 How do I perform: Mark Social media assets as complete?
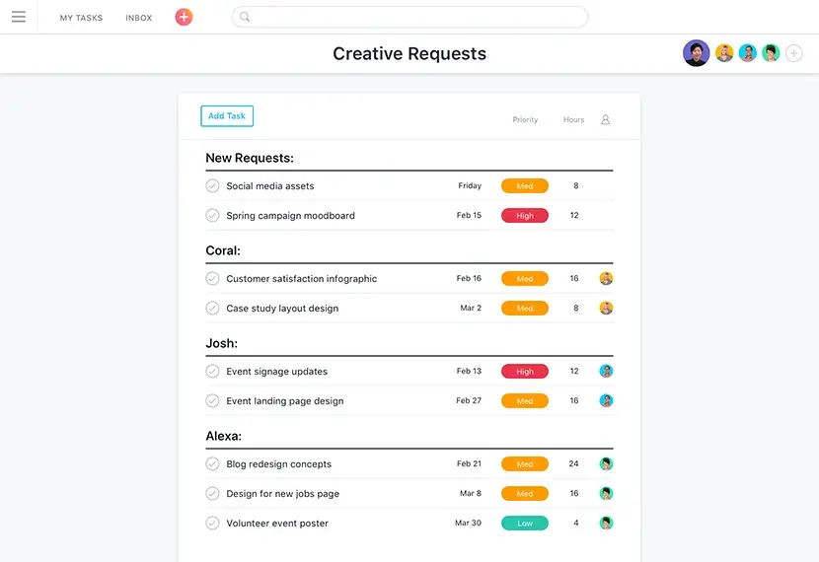point(212,186)
